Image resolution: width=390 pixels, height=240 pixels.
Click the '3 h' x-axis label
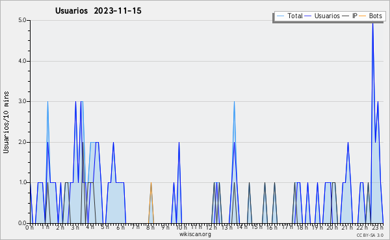click(x=75, y=228)
